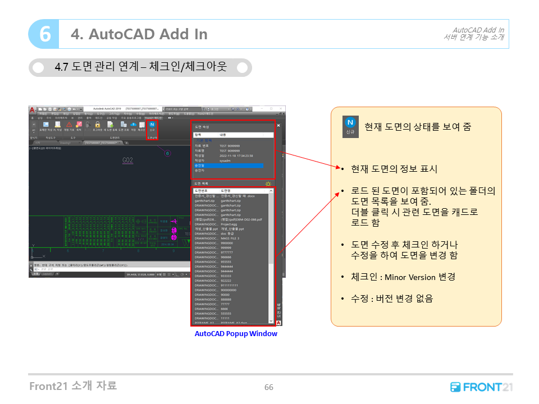
Task: Click the yellow sun refresh icon in 도면 목록
Action: [x=268, y=184]
